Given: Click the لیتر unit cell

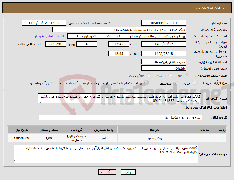Looking at the screenshot, I should point(104,138).
